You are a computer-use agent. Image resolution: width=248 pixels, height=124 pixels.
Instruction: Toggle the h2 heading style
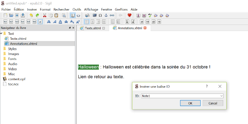[x=11, y=21]
